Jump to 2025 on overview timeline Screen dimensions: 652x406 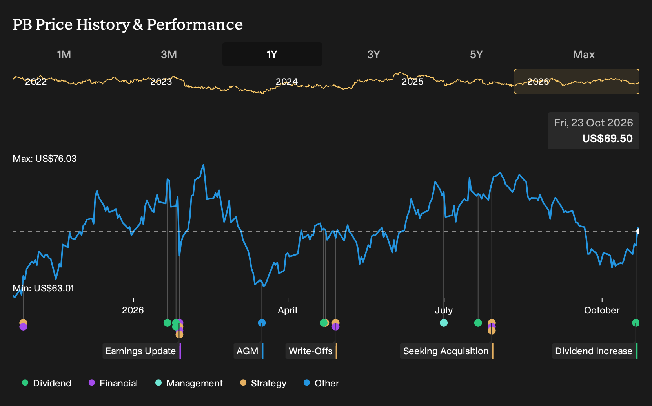(412, 82)
